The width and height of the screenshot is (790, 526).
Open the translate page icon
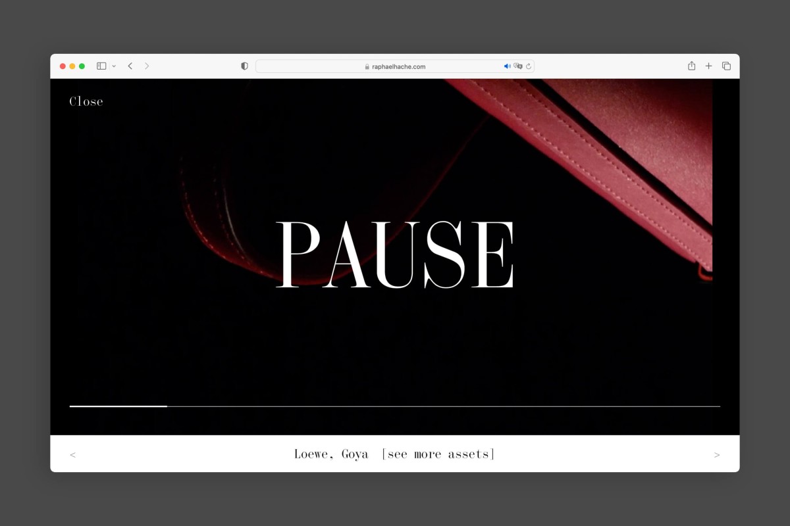click(x=518, y=66)
